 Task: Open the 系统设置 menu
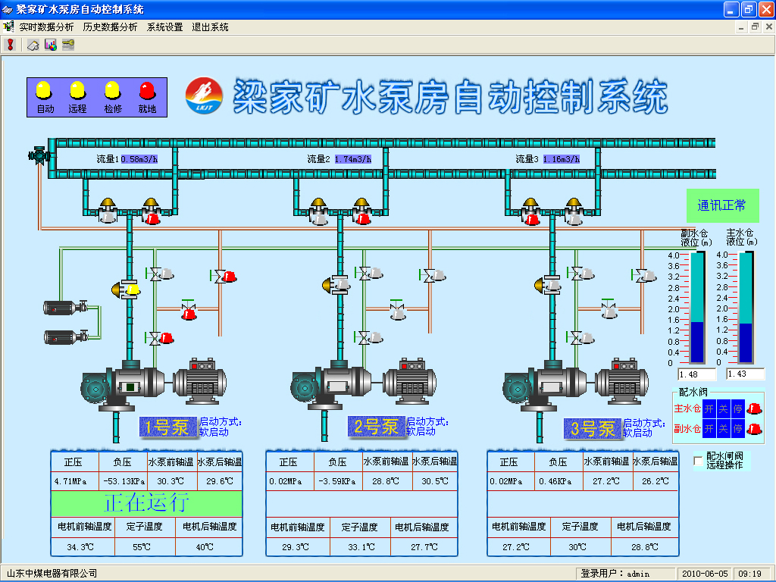[x=164, y=27]
